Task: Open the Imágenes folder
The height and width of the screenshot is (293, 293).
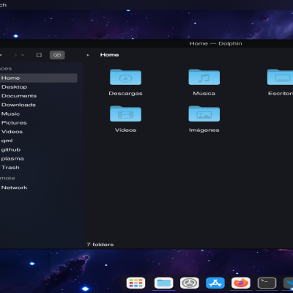Action: point(204,119)
